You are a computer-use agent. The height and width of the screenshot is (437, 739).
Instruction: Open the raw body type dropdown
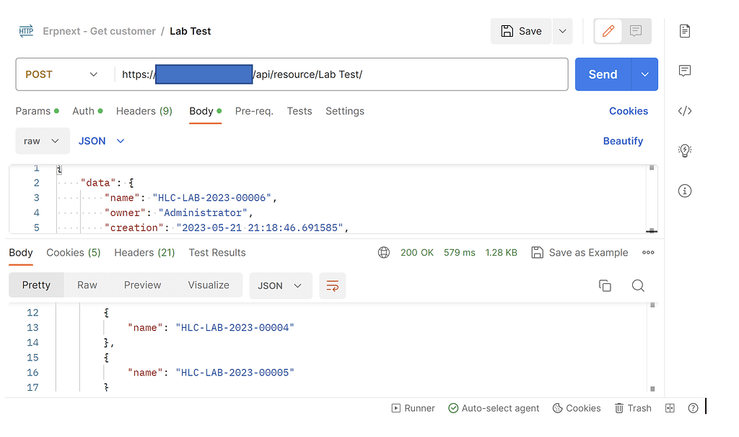43,141
